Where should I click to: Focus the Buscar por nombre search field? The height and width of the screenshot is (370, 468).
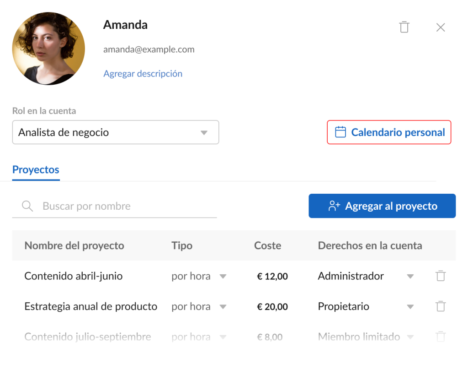coord(114,206)
